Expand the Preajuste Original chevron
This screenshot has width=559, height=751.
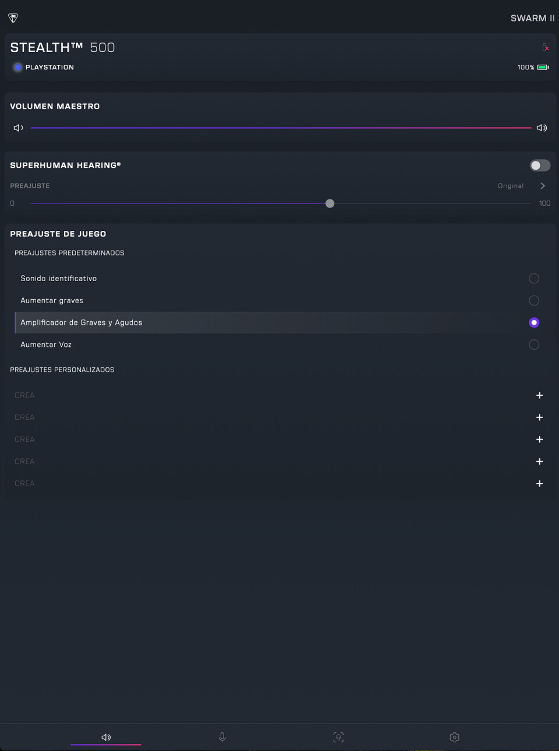tap(543, 186)
